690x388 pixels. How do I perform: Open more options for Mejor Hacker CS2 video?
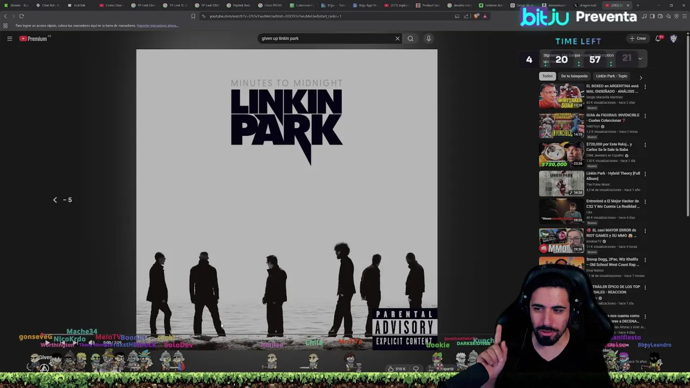pos(645,202)
